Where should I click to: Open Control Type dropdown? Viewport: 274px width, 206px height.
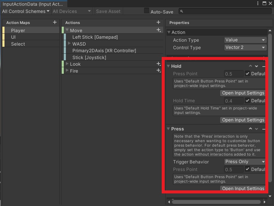click(x=245, y=47)
